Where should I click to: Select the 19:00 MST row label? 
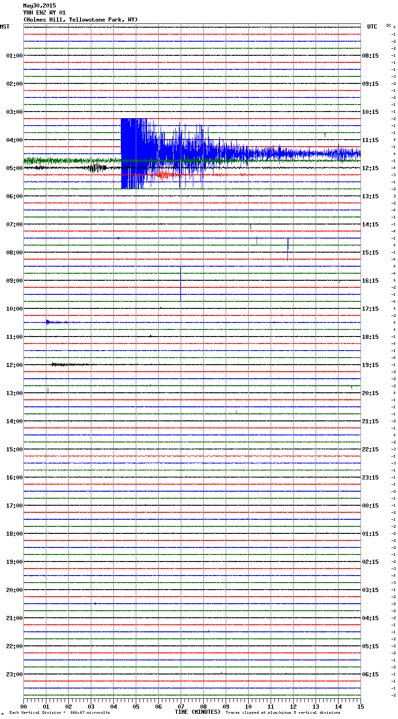tap(15, 562)
